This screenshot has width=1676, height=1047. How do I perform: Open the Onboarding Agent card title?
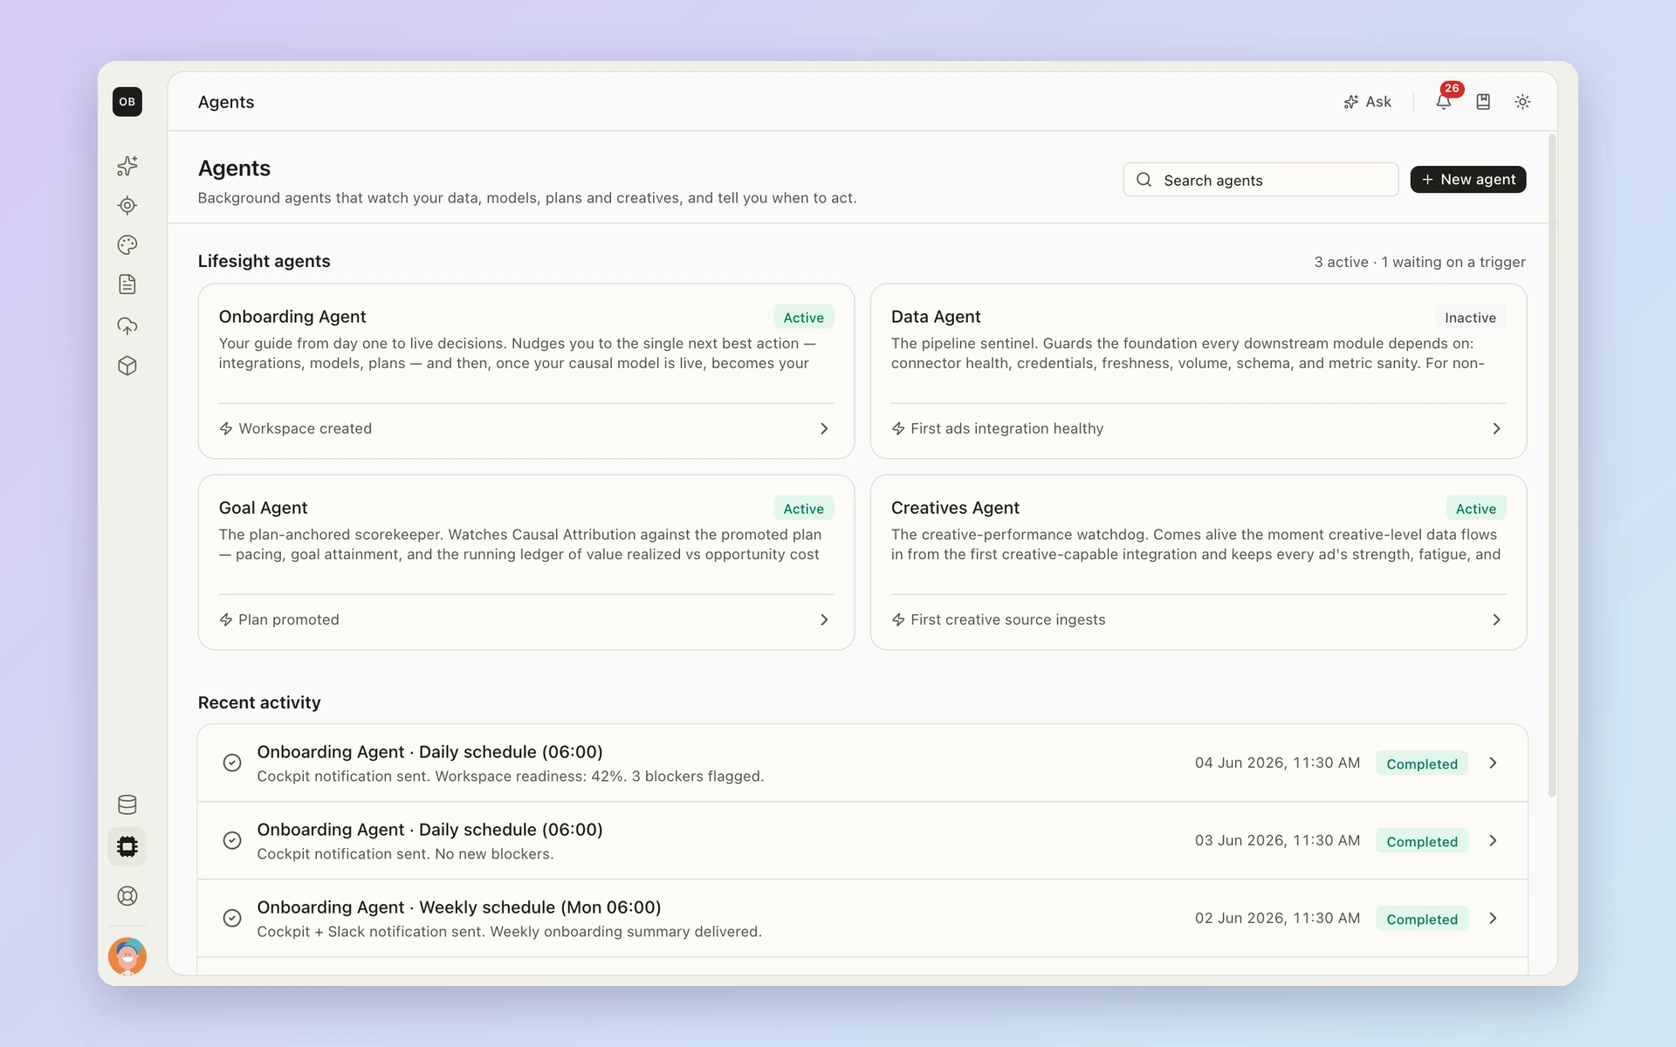coord(292,317)
